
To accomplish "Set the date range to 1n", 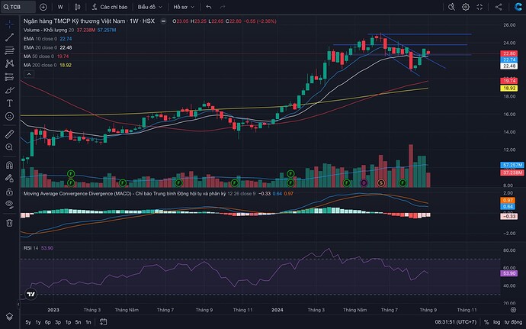I will (88, 322).
